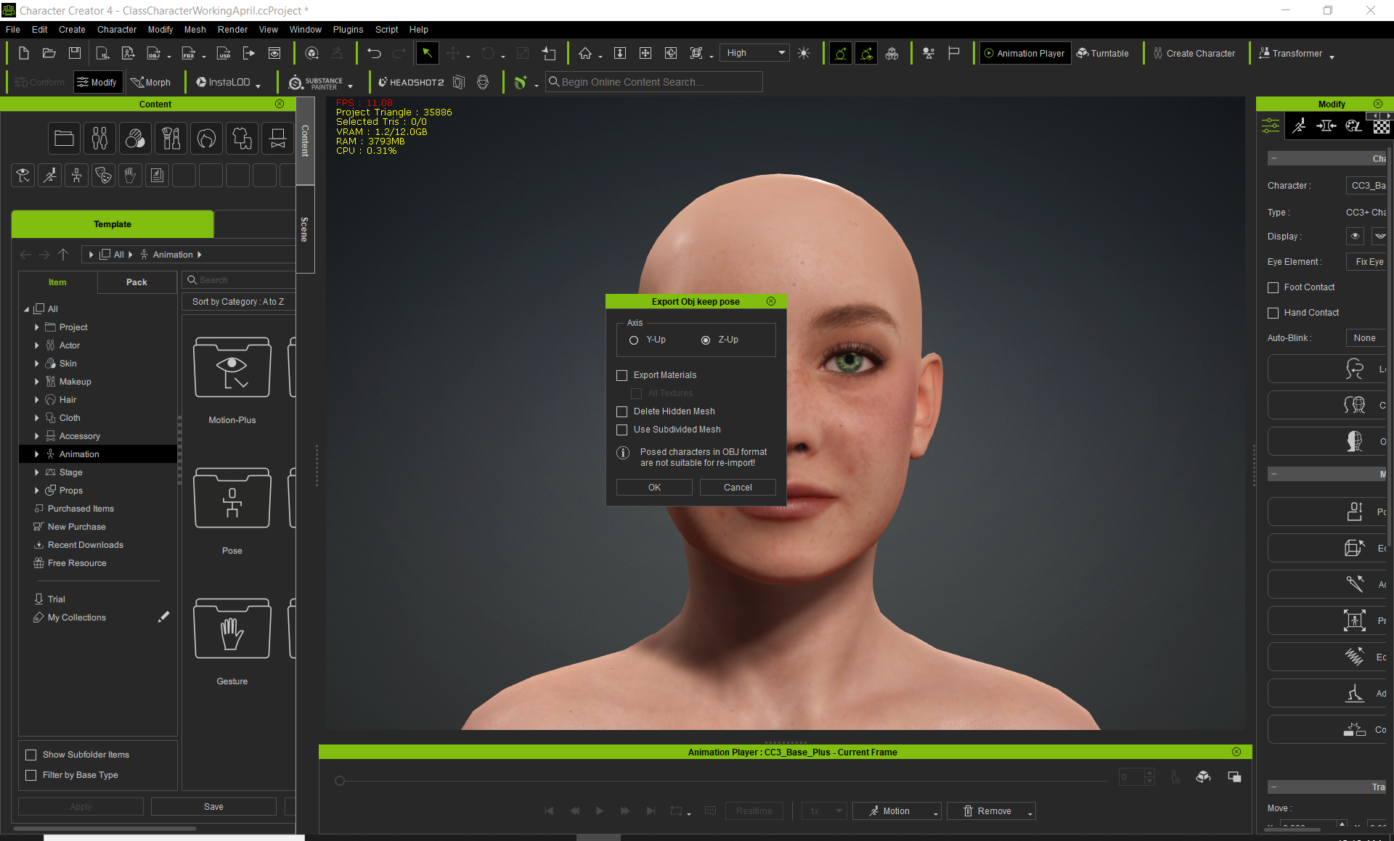Check Delete Hidden Mesh option
Viewport: 1394px width, 841px height.
click(x=622, y=411)
